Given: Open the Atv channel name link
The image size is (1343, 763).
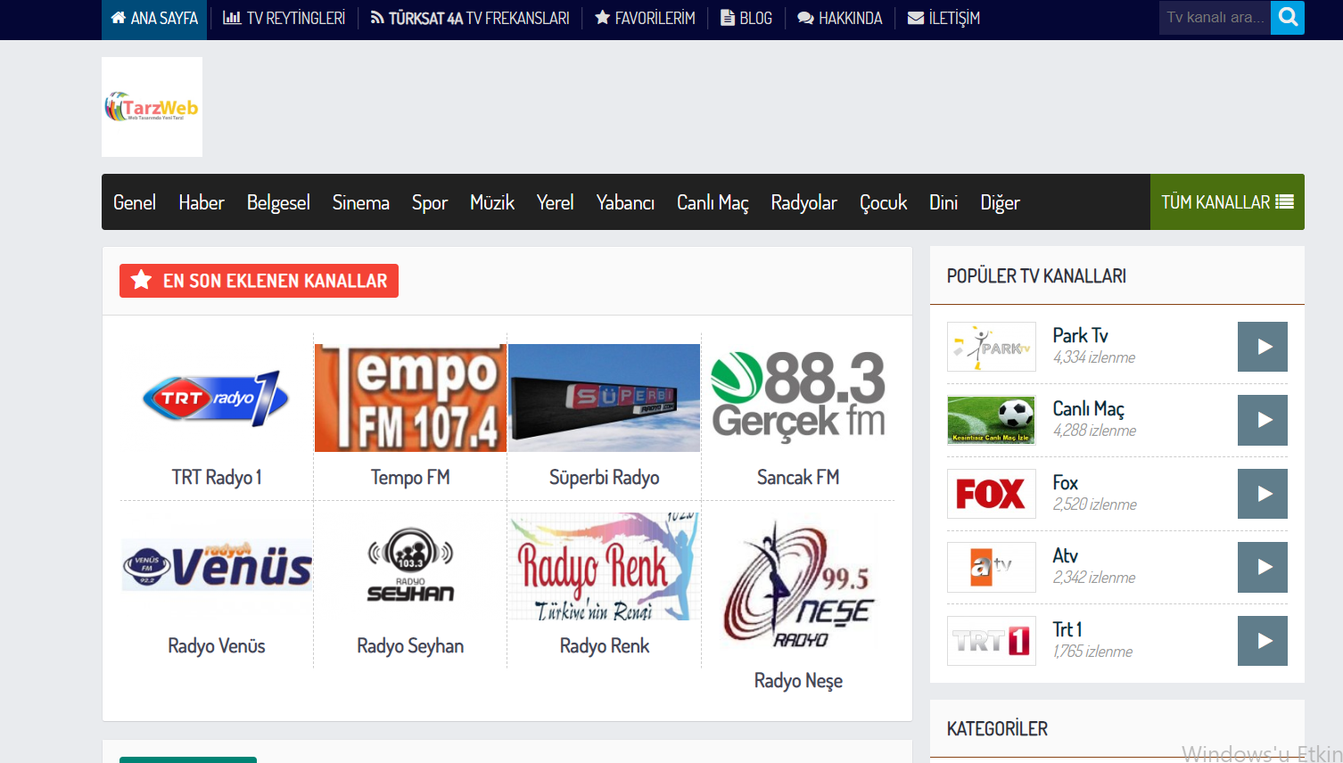Looking at the screenshot, I should click(x=1065, y=556).
